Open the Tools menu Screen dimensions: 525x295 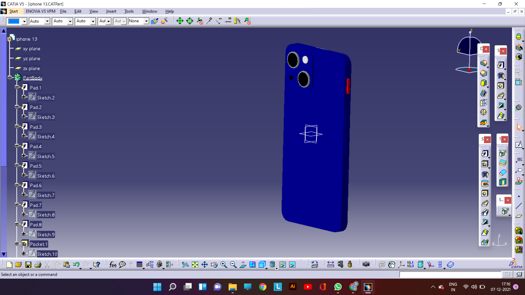tap(129, 11)
